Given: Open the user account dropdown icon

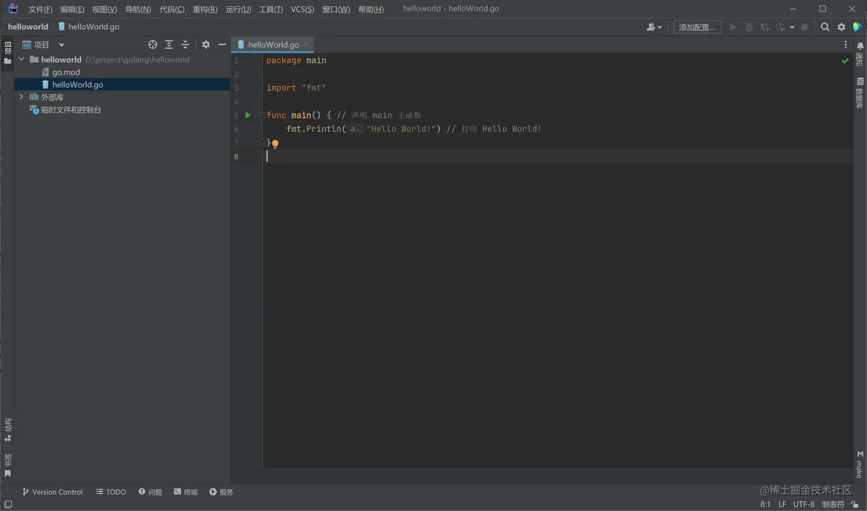Looking at the screenshot, I should click(x=654, y=27).
